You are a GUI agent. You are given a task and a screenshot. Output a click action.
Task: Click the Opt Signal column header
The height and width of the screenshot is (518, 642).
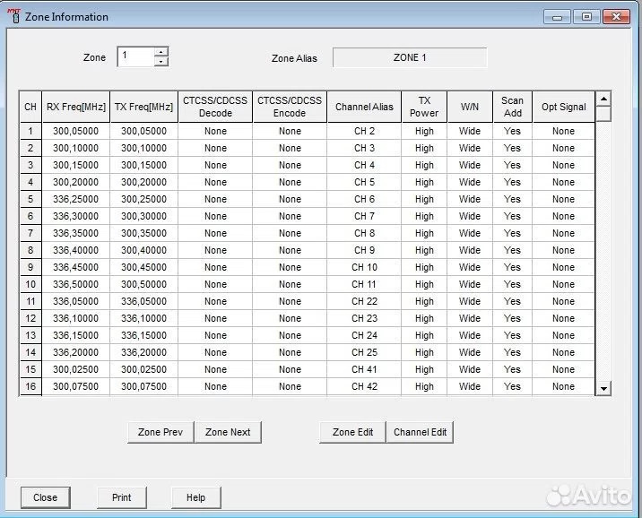pos(563,107)
